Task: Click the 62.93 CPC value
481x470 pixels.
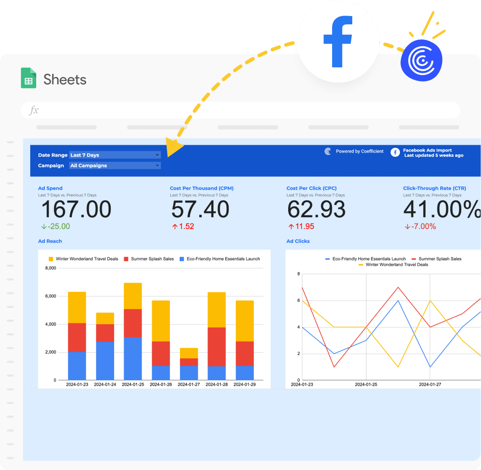Action: 316,209
